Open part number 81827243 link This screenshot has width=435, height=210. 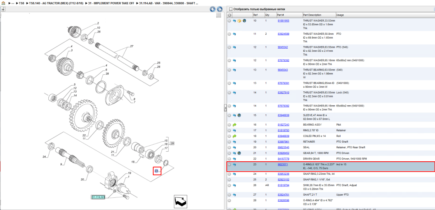284,125
